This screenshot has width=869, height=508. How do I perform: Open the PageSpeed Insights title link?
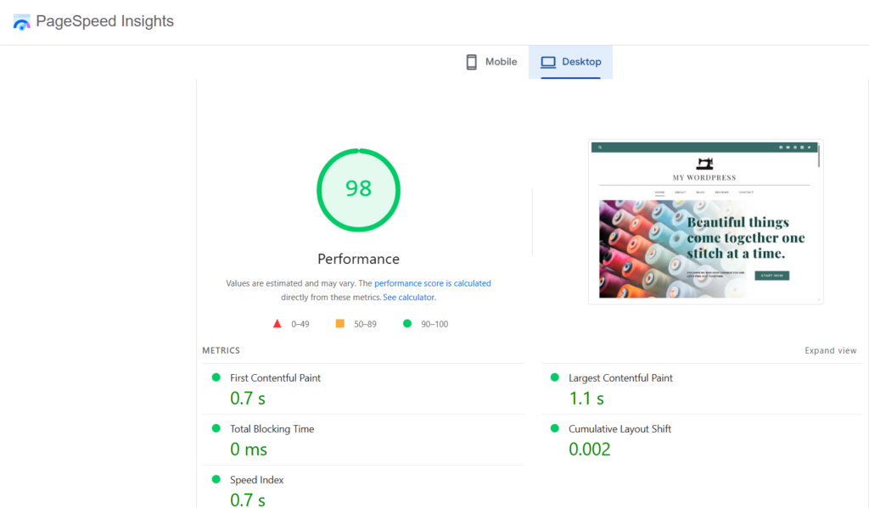pos(104,21)
